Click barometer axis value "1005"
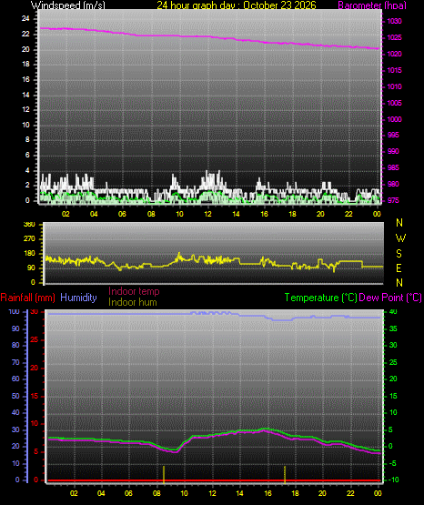 [x=394, y=103]
